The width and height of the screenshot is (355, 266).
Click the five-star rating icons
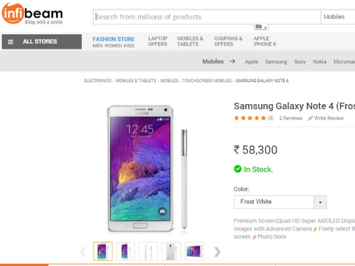coord(250,118)
